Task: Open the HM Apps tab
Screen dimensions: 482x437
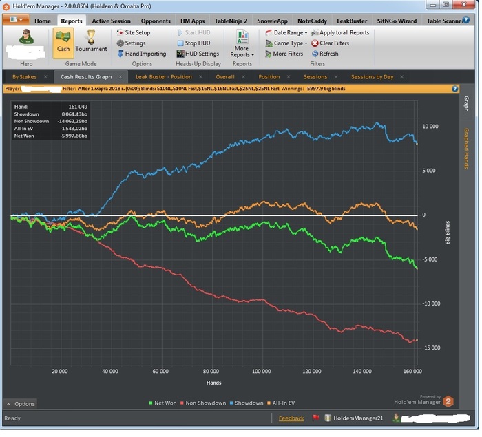Action: (x=192, y=21)
